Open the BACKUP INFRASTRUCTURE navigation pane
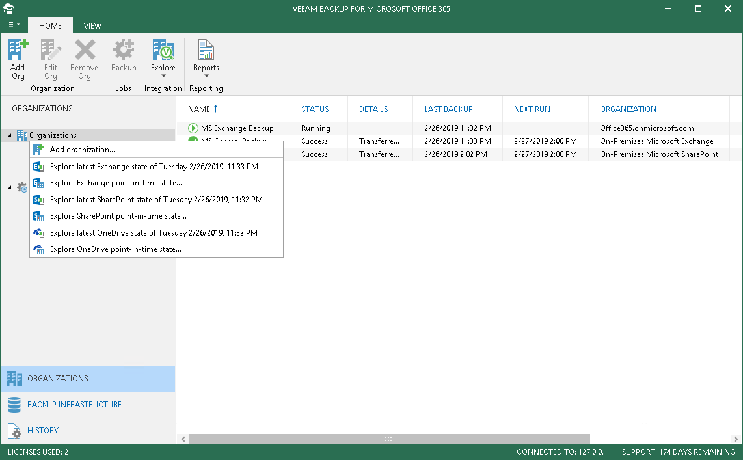The width and height of the screenshot is (743, 460). tap(88, 405)
